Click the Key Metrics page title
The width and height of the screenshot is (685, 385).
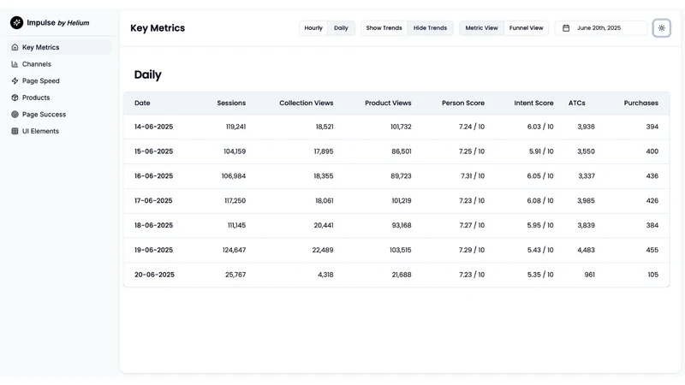[x=158, y=28]
